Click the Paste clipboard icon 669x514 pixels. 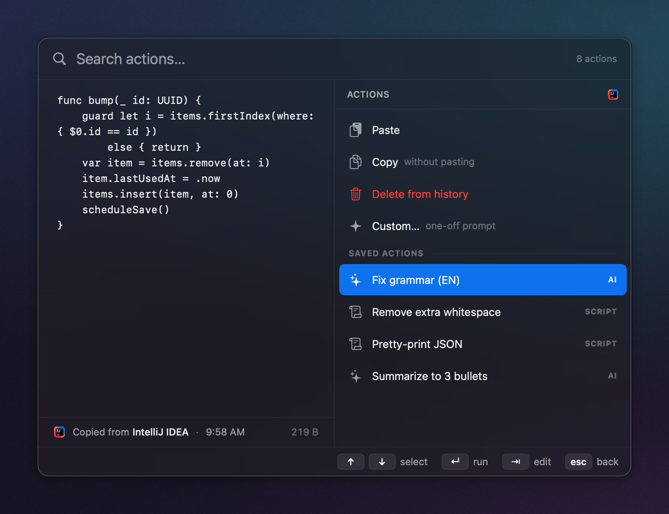click(355, 130)
